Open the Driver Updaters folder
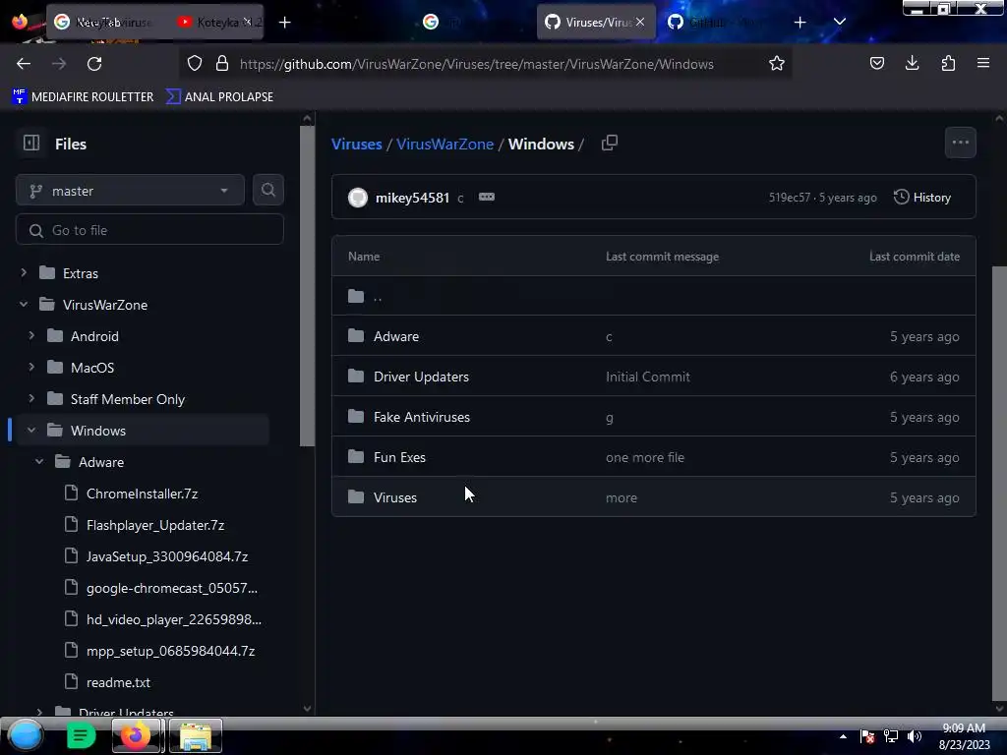The image size is (1007, 755). pos(421,377)
